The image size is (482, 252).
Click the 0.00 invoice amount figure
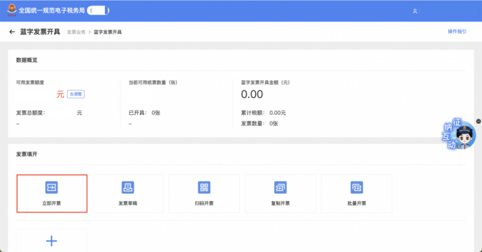click(252, 94)
